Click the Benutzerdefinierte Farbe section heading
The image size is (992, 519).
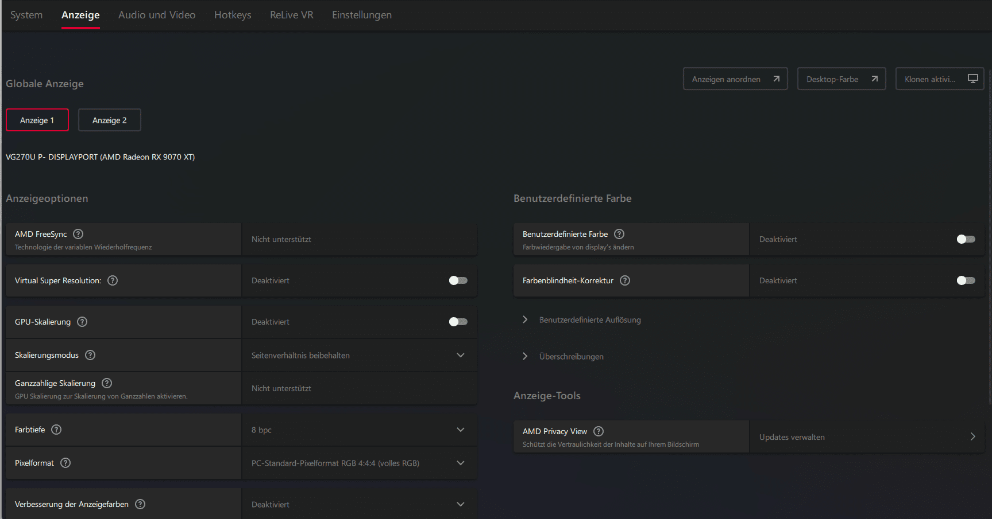[x=573, y=198]
